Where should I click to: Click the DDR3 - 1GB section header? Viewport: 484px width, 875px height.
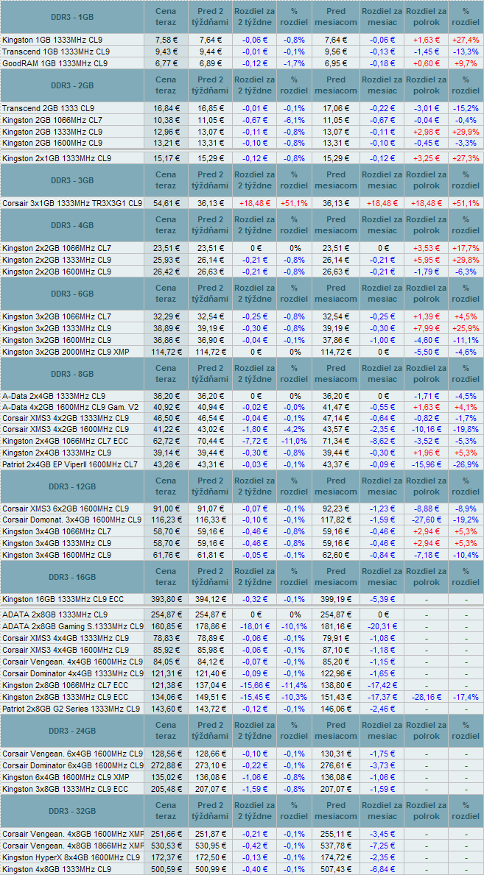[71, 17]
